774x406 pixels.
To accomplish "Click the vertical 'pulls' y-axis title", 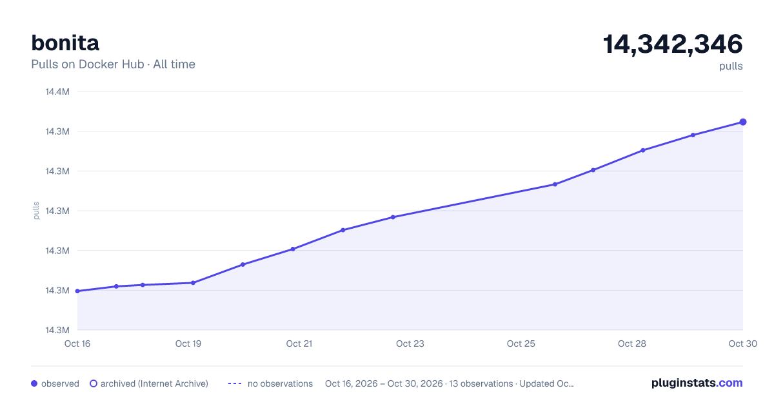I will coord(36,211).
